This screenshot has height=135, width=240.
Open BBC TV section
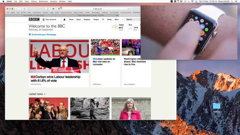[103, 19]
